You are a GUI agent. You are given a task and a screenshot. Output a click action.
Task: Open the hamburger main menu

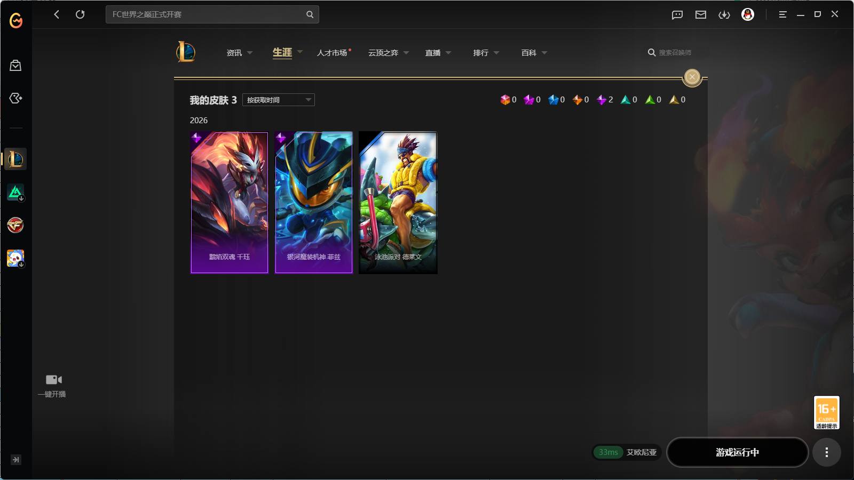(x=782, y=14)
